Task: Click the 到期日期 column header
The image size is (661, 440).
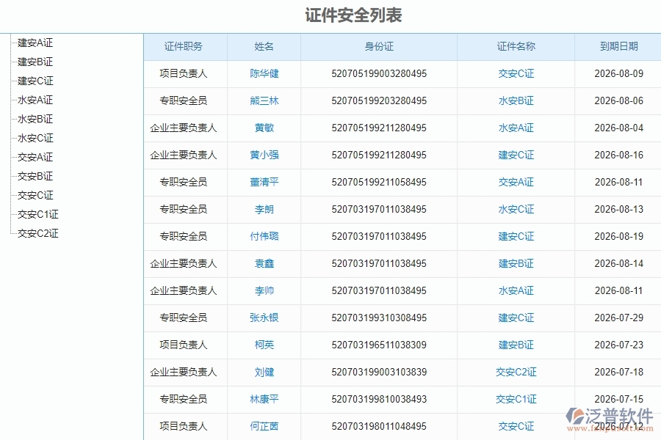Action: pyautogui.click(x=617, y=46)
